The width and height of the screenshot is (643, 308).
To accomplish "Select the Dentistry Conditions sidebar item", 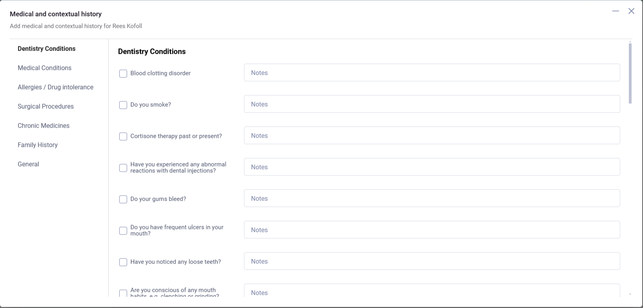I will pos(46,49).
